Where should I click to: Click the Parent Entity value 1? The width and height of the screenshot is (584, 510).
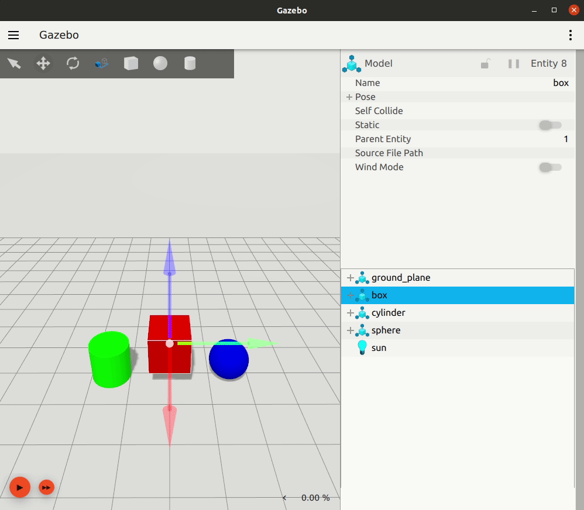tap(566, 139)
